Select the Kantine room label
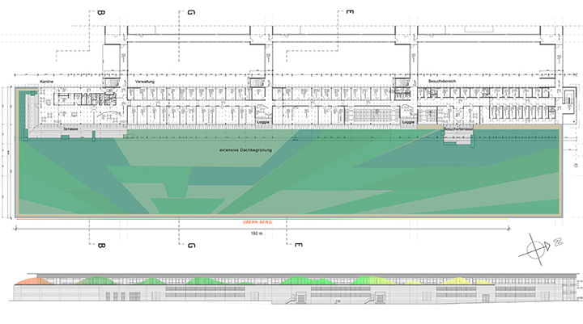Screen dimensions: 583x324 click(x=47, y=82)
